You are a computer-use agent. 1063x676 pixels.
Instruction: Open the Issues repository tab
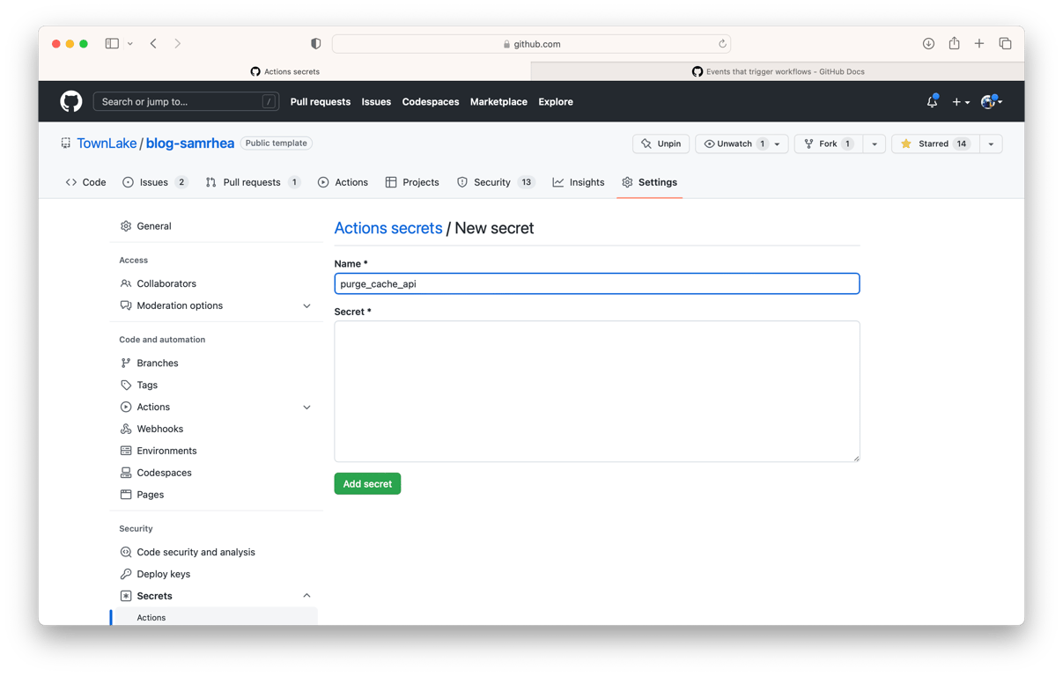click(x=155, y=182)
